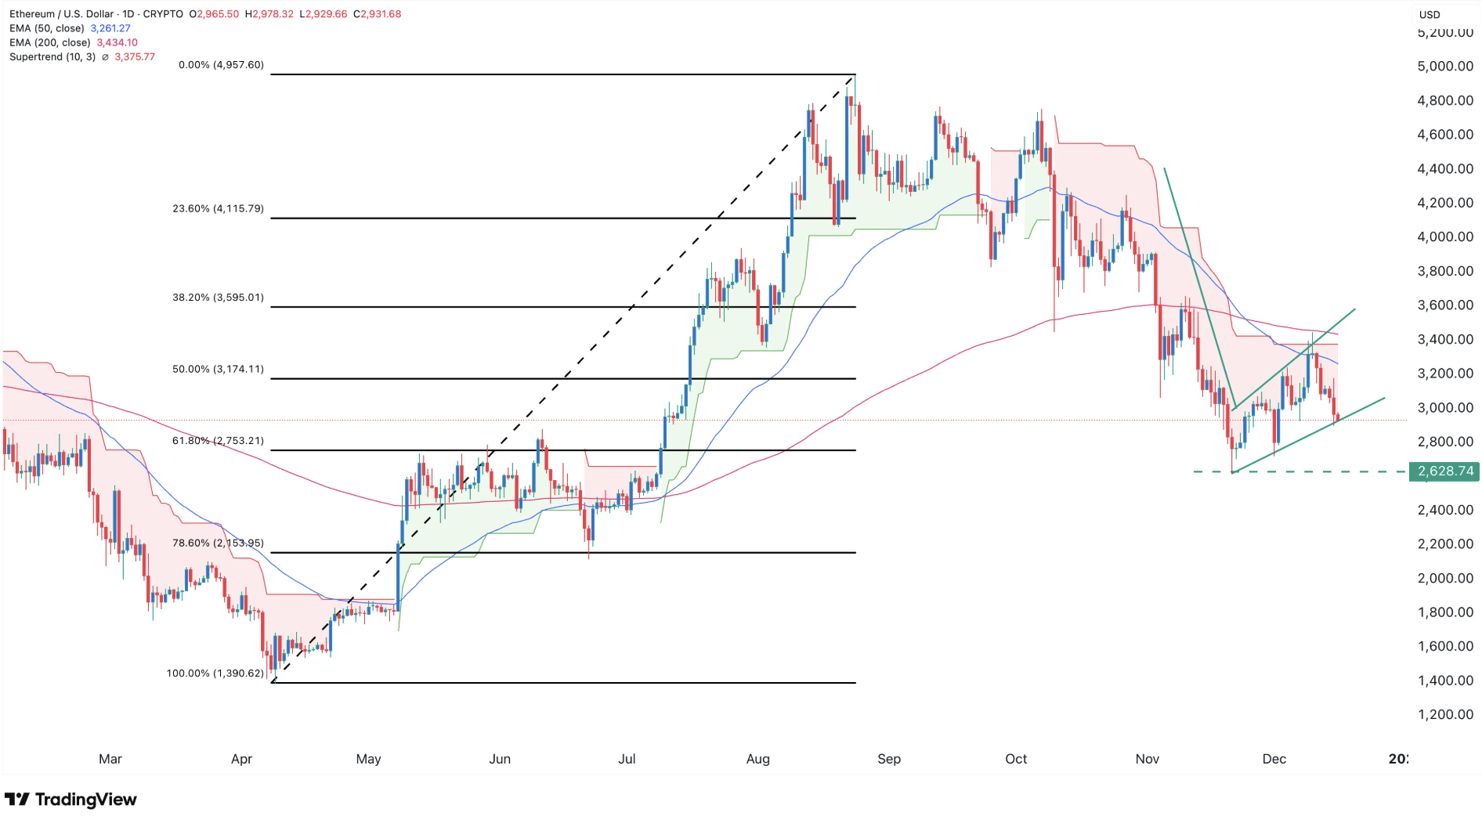Open the EMA (50, close) indicator legend
The image size is (1482, 816).
point(47,28)
